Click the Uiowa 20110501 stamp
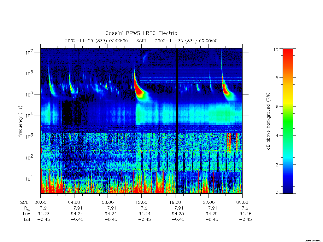323x242 pixels. pos(313,240)
